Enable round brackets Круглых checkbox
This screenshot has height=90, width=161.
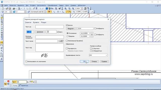tap(91, 48)
